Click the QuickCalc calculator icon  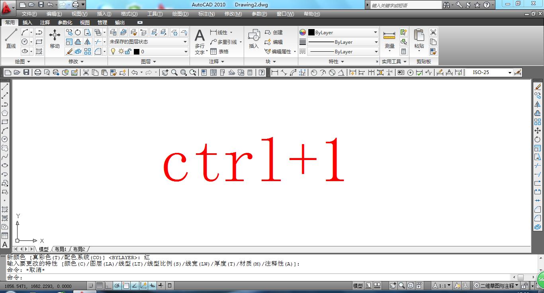pos(403,51)
